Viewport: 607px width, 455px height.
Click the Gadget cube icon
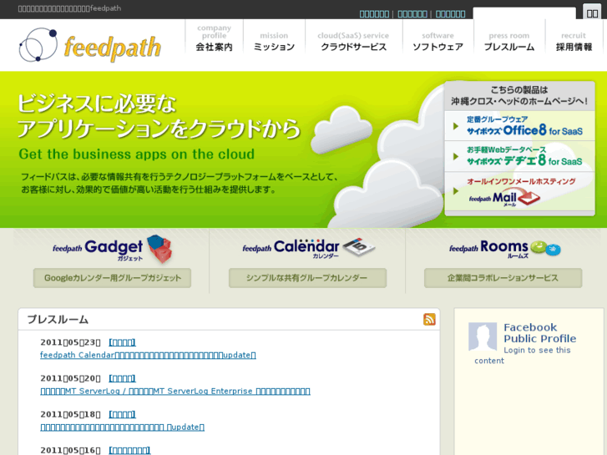coord(159,249)
